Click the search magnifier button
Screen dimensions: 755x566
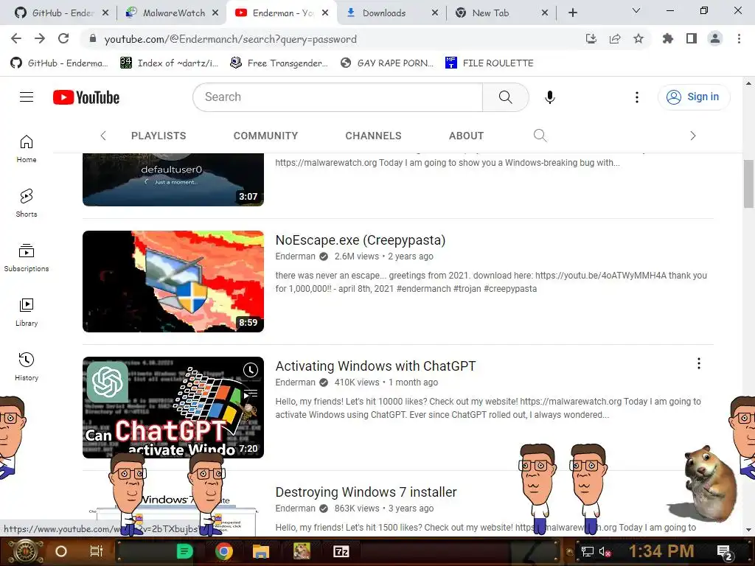click(505, 97)
